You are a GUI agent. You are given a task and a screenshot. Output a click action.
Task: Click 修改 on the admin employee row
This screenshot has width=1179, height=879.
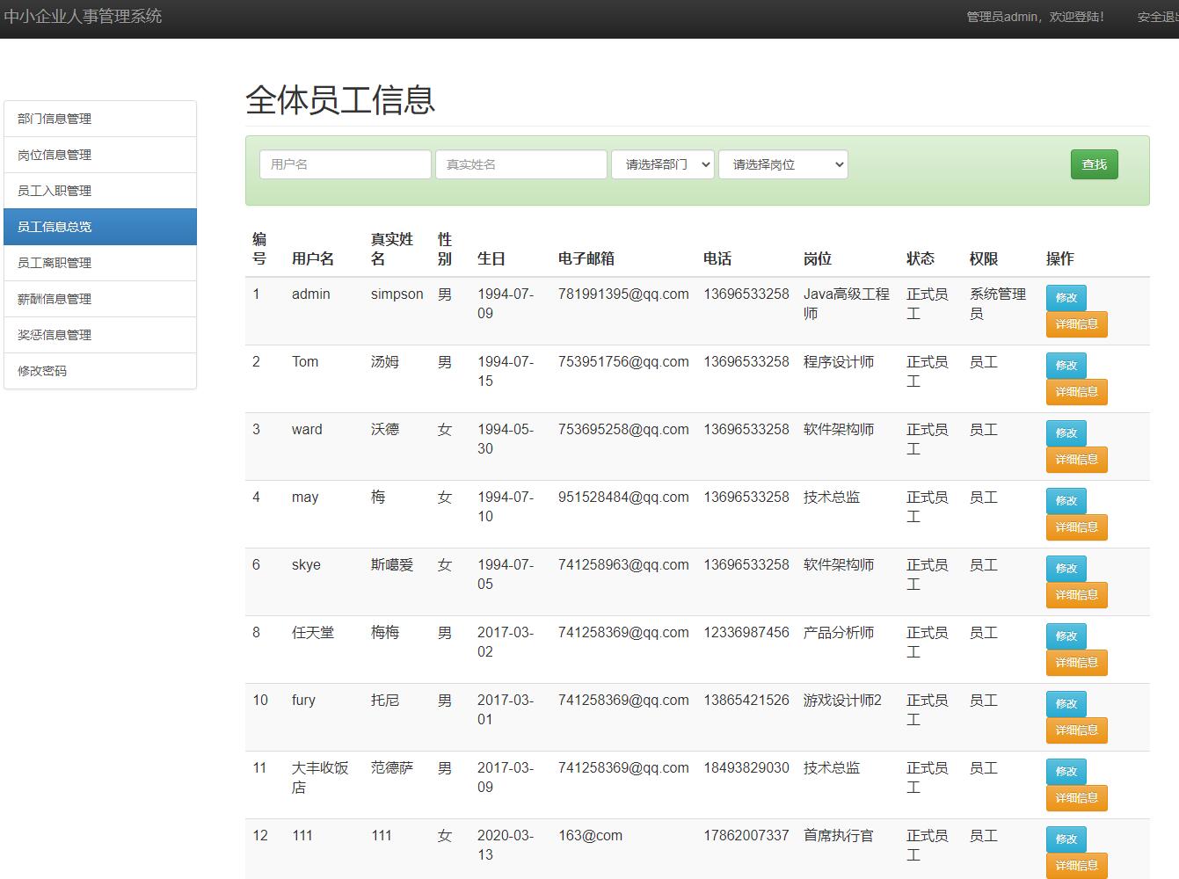click(1066, 297)
